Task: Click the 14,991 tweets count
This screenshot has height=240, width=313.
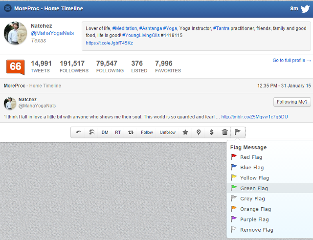Action: coord(41,64)
